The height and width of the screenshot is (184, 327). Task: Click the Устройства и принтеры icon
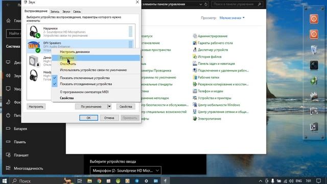[x=195, y=98]
